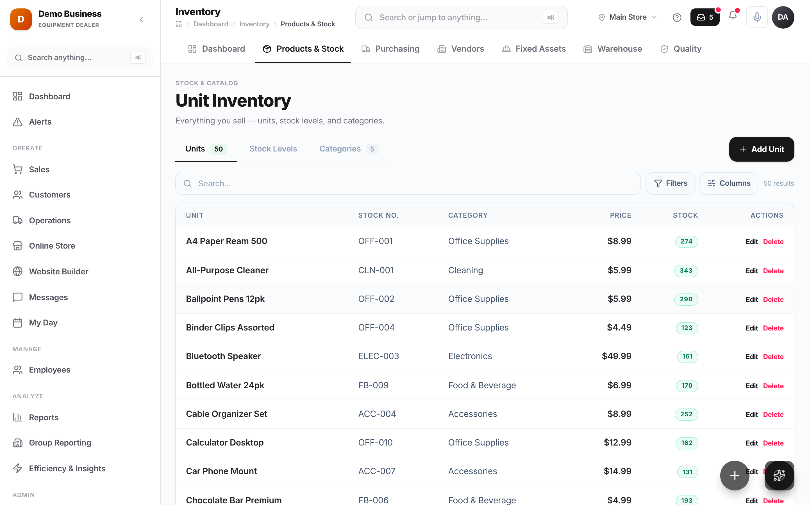Image resolution: width=809 pixels, height=505 pixels.
Task: Open the inbox with 5 messages
Action: pos(705,17)
